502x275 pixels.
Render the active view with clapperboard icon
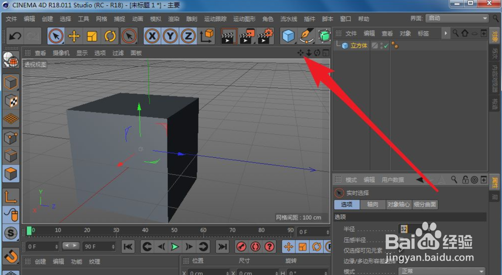click(230, 36)
